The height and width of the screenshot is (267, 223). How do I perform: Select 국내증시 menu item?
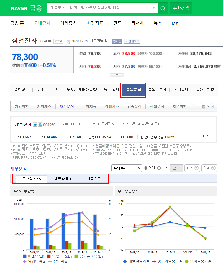tap(42, 23)
